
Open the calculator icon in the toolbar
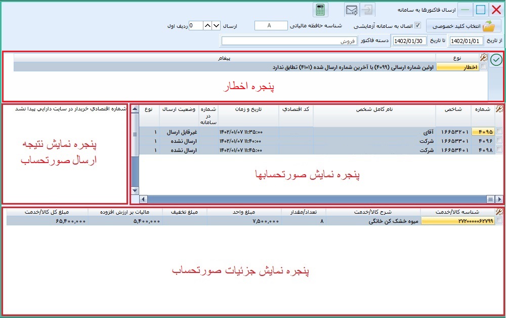320,10
